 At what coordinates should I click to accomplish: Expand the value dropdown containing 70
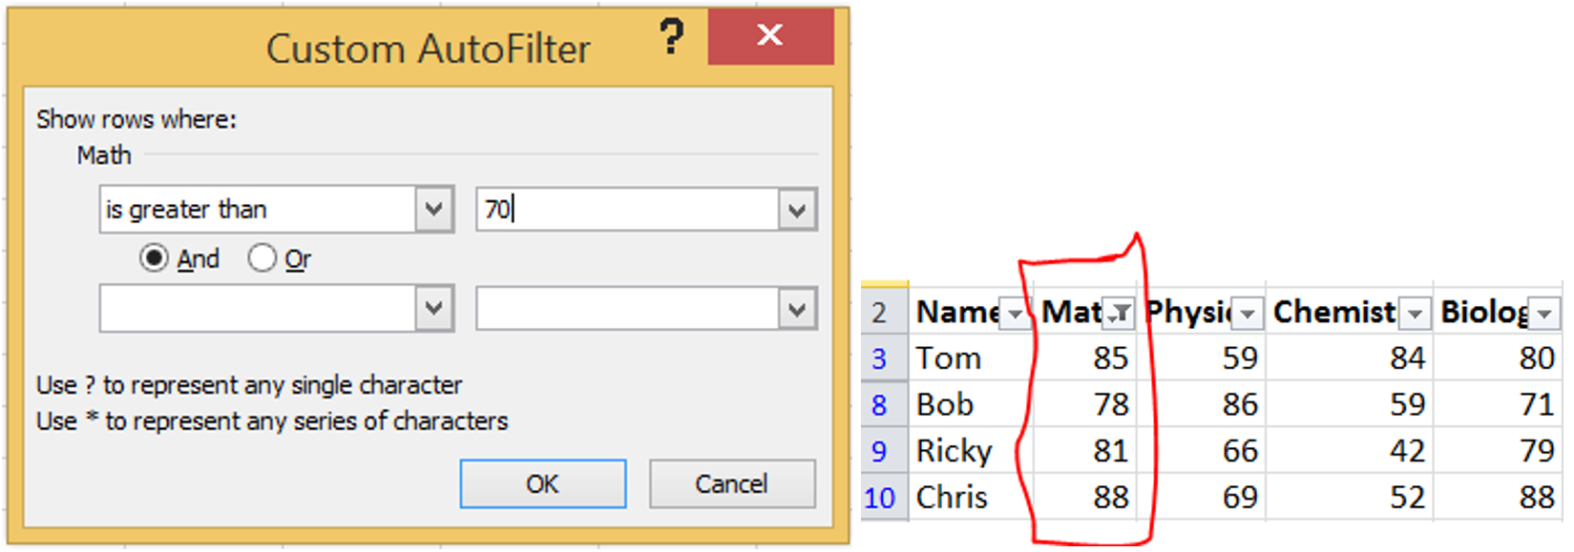[x=797, y=209]
